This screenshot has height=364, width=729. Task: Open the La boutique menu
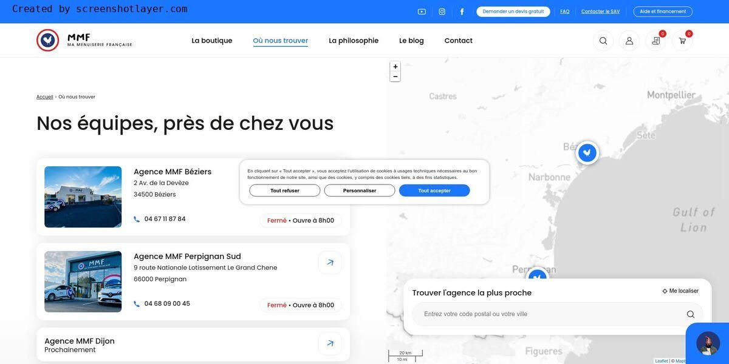(212, 41)
